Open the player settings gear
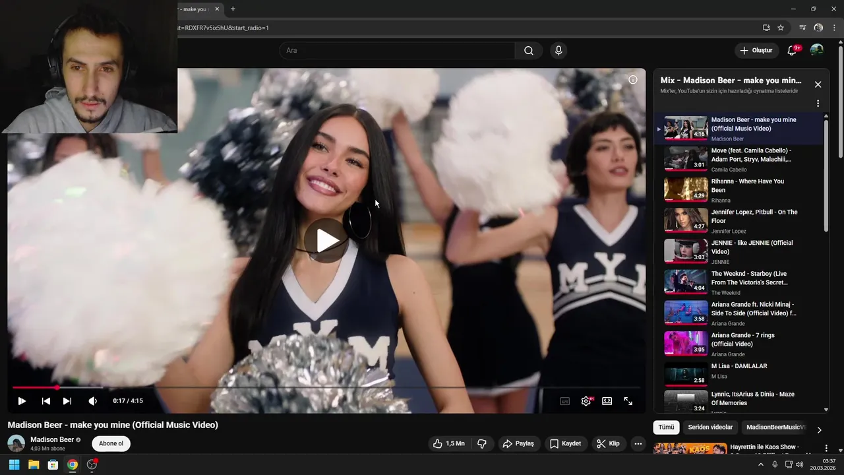Viewport: 844px width, 475px height. pos(586,400)
